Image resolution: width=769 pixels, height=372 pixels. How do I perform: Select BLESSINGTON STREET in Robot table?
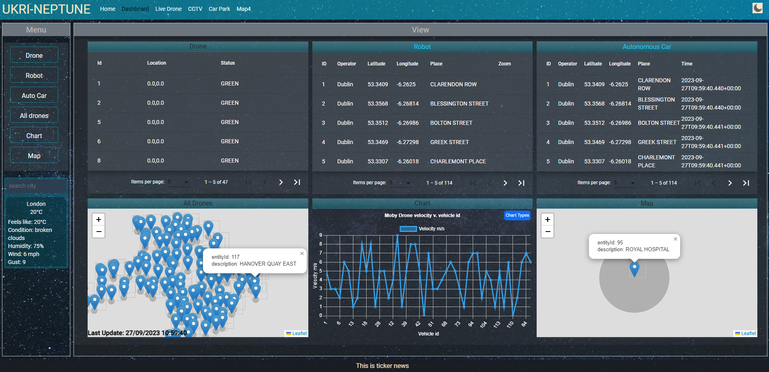(x=459, y=104)
